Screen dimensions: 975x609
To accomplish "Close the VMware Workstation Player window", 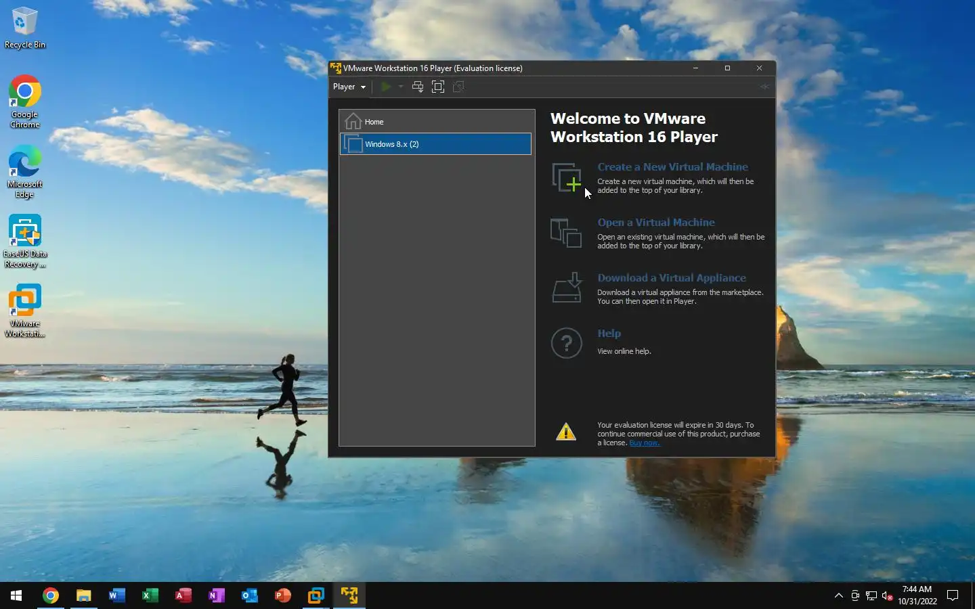I will 759,68.
